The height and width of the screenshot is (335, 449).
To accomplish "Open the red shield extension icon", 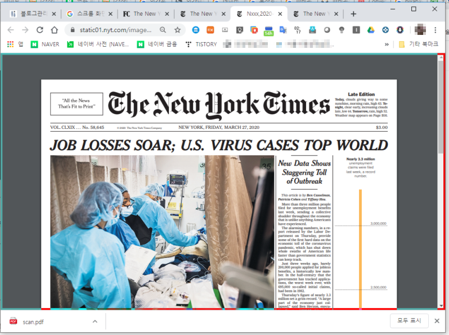I will click(x=254, y=30).
